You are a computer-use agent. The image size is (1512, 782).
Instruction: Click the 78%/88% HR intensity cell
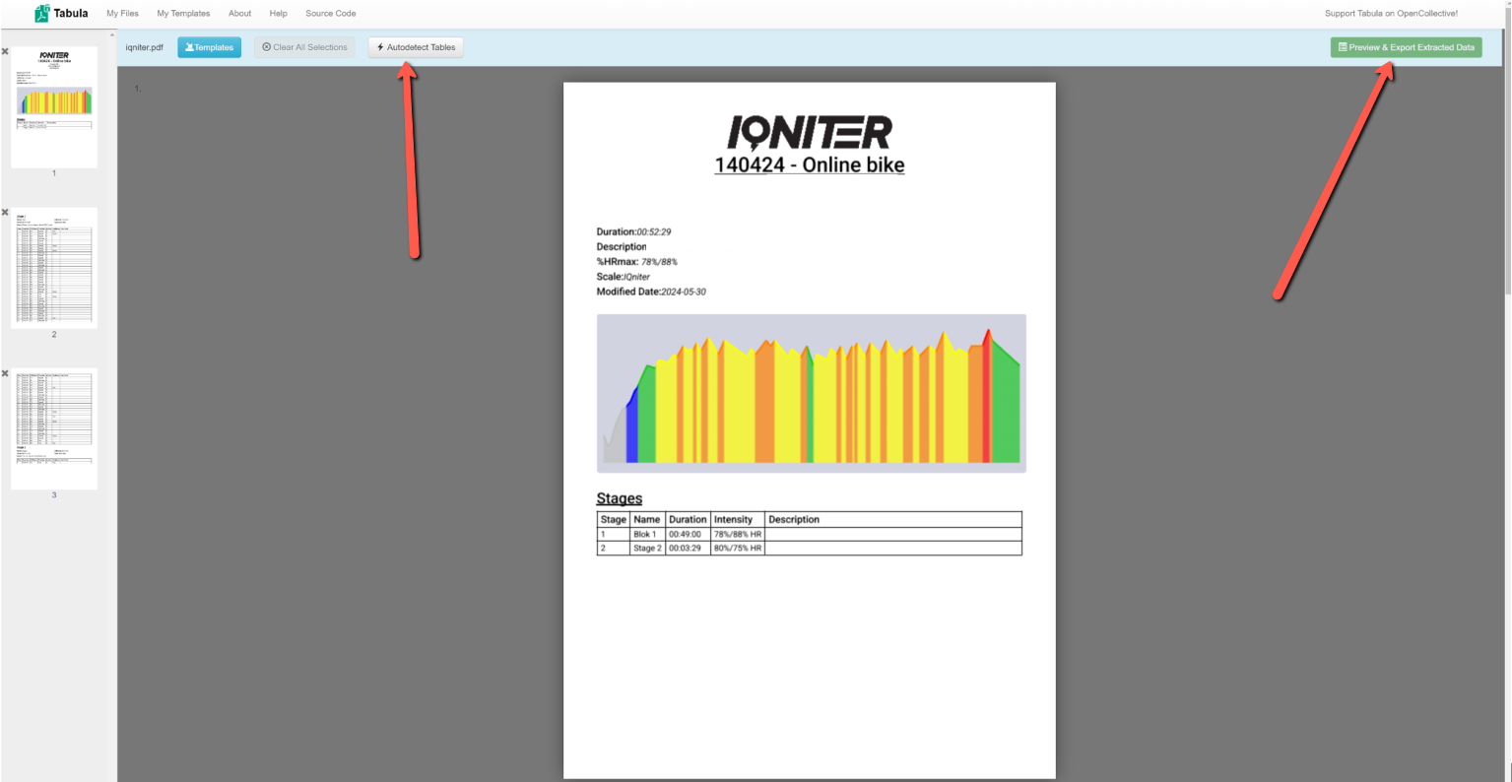(738, 534)
